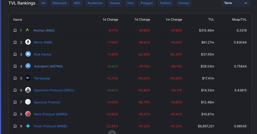
Task: Switch to the Solana chain tab
Action: [x=114, y=3]
